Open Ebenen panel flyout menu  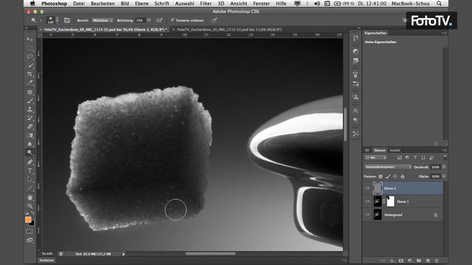445,150
